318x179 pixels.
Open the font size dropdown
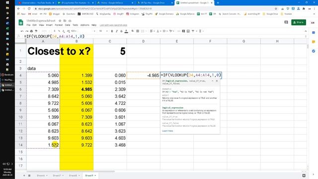click(x=103, y=31)
